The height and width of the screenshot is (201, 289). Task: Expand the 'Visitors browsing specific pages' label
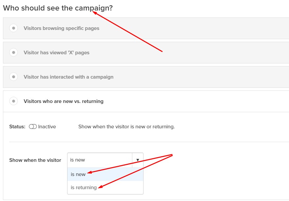click(x=61, y=28)
